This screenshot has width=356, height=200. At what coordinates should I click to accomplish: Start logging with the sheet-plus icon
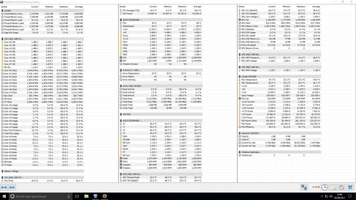(333, 187)
